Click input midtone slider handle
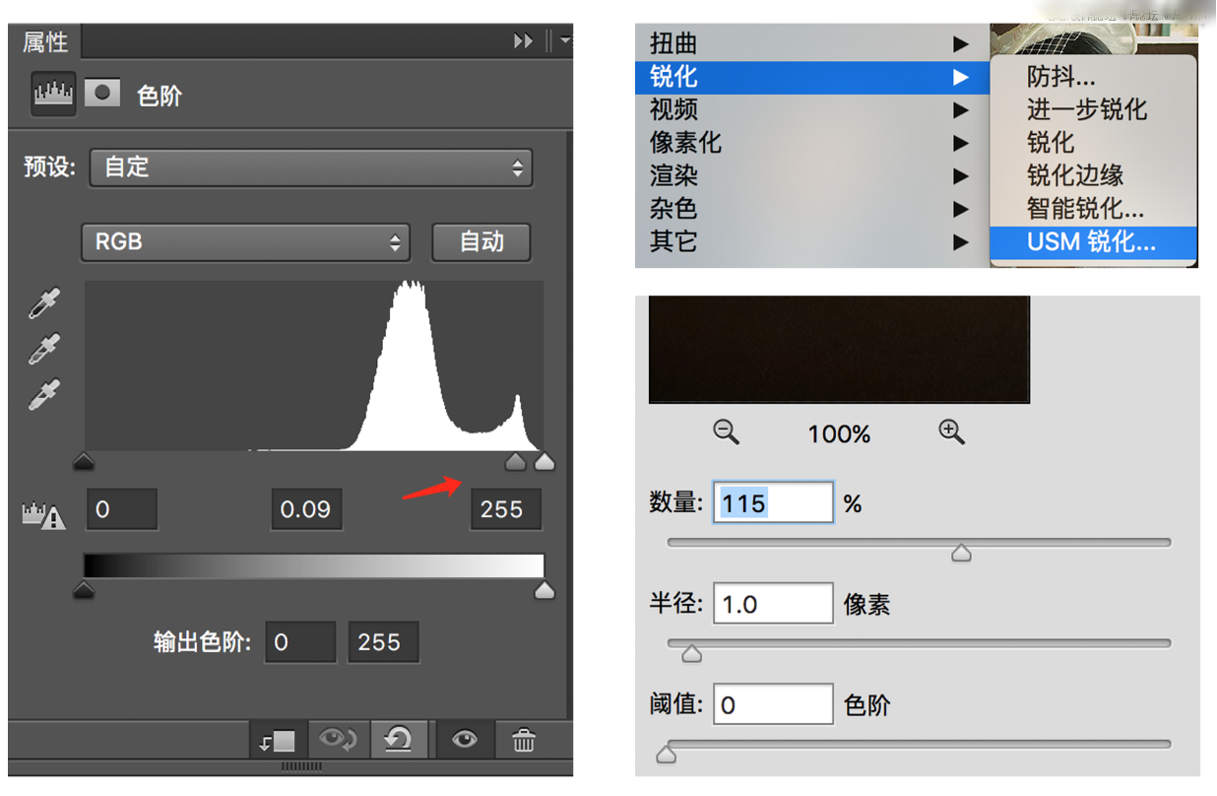 pyautogui.click(x=515, y=461)
